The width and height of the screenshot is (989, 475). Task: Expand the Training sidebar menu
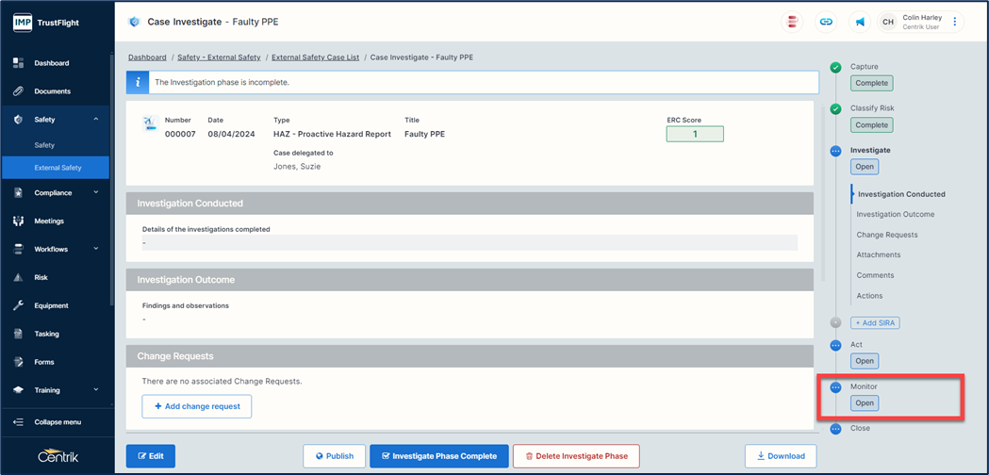95,390
